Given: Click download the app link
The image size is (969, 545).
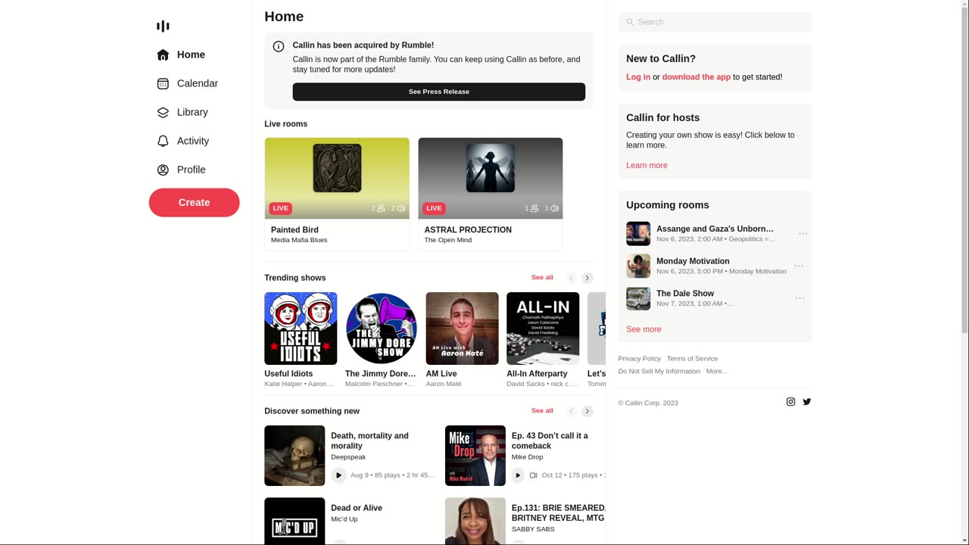Looking at the screenshot, I should coord(696,77).
